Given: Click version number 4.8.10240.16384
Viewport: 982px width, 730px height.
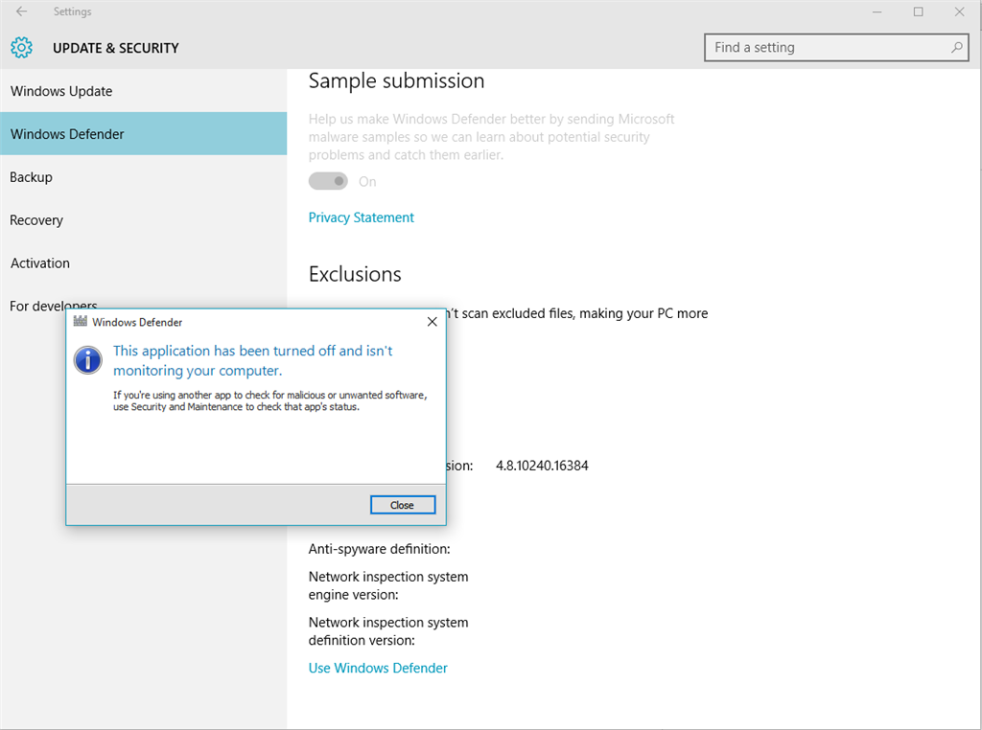Looking at the screenshot, I should pyautogui.click(x=543, y=466).
